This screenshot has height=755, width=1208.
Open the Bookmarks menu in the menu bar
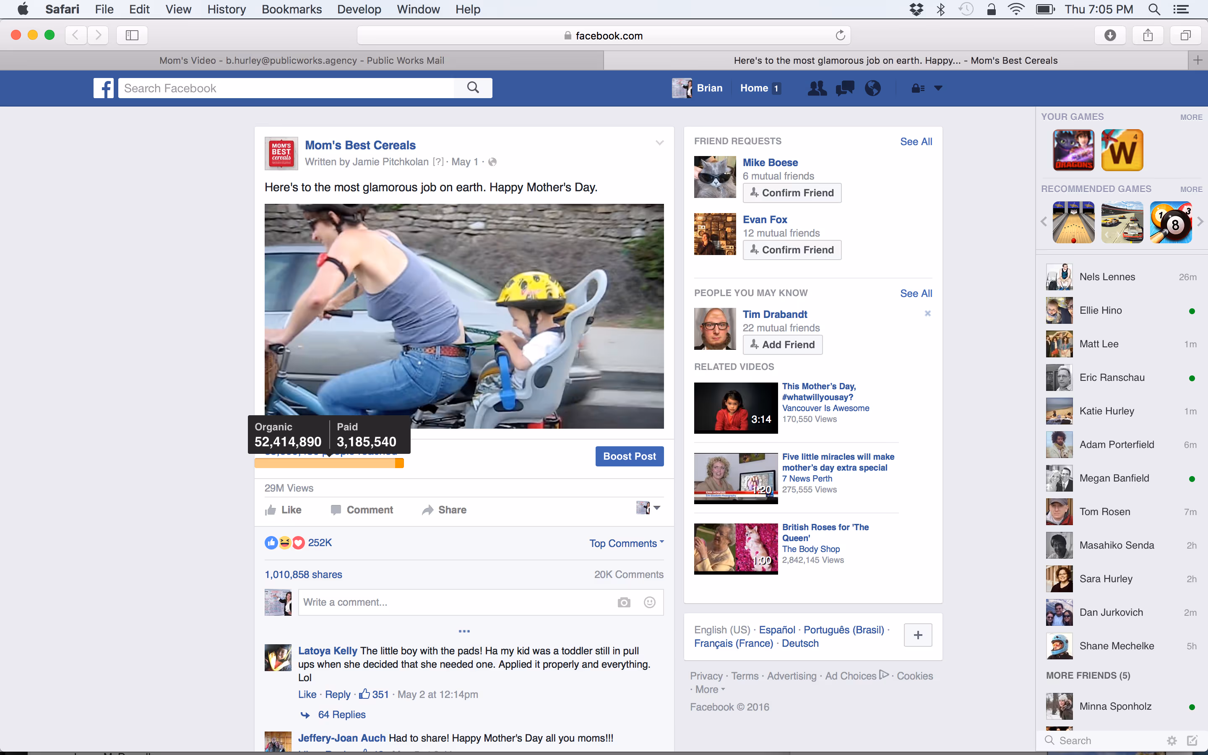click(292, 9)
